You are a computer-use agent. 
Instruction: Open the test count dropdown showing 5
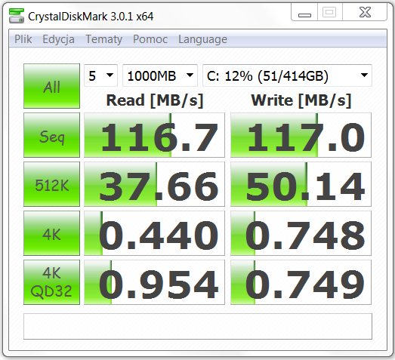[100, 75]
